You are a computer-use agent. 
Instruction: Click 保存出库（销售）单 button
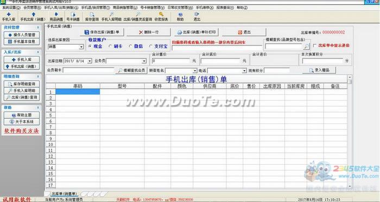(102, 32)
